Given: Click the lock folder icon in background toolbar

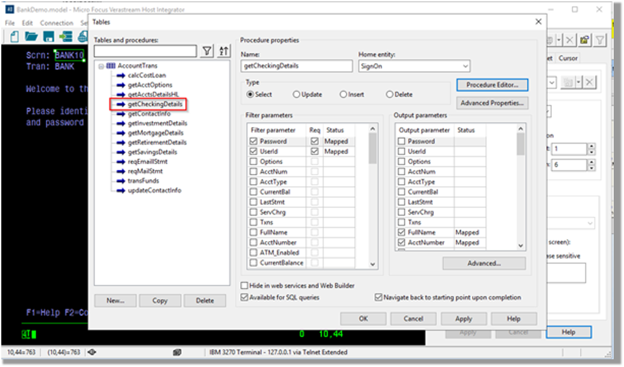Looking at the screenshot, I should (x=584, y=40).
